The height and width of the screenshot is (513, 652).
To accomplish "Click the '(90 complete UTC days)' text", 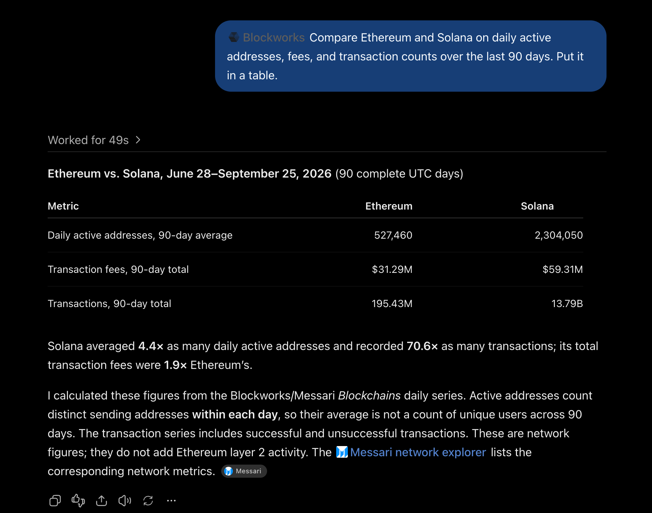I will point(399,174).
